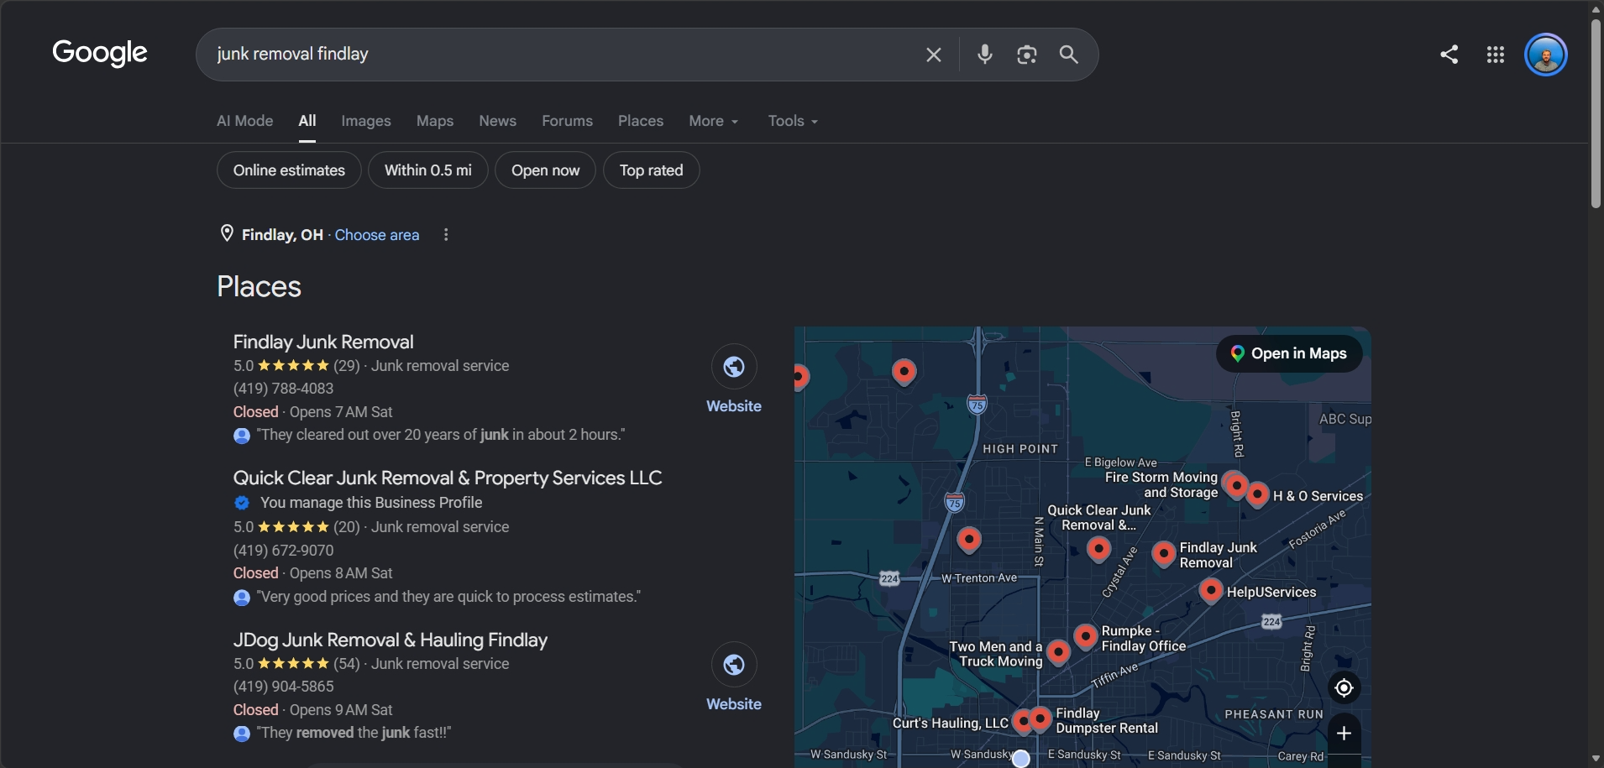Screen dimensions: 1604x768
Task: Expand the Tools dropdown
Action: pos(793,121)
